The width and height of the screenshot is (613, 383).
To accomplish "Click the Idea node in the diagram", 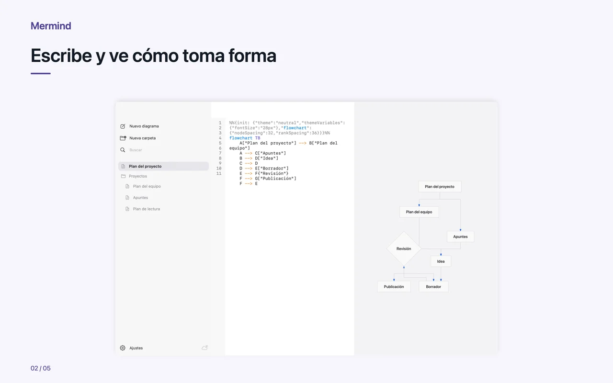I will point(441,261).
